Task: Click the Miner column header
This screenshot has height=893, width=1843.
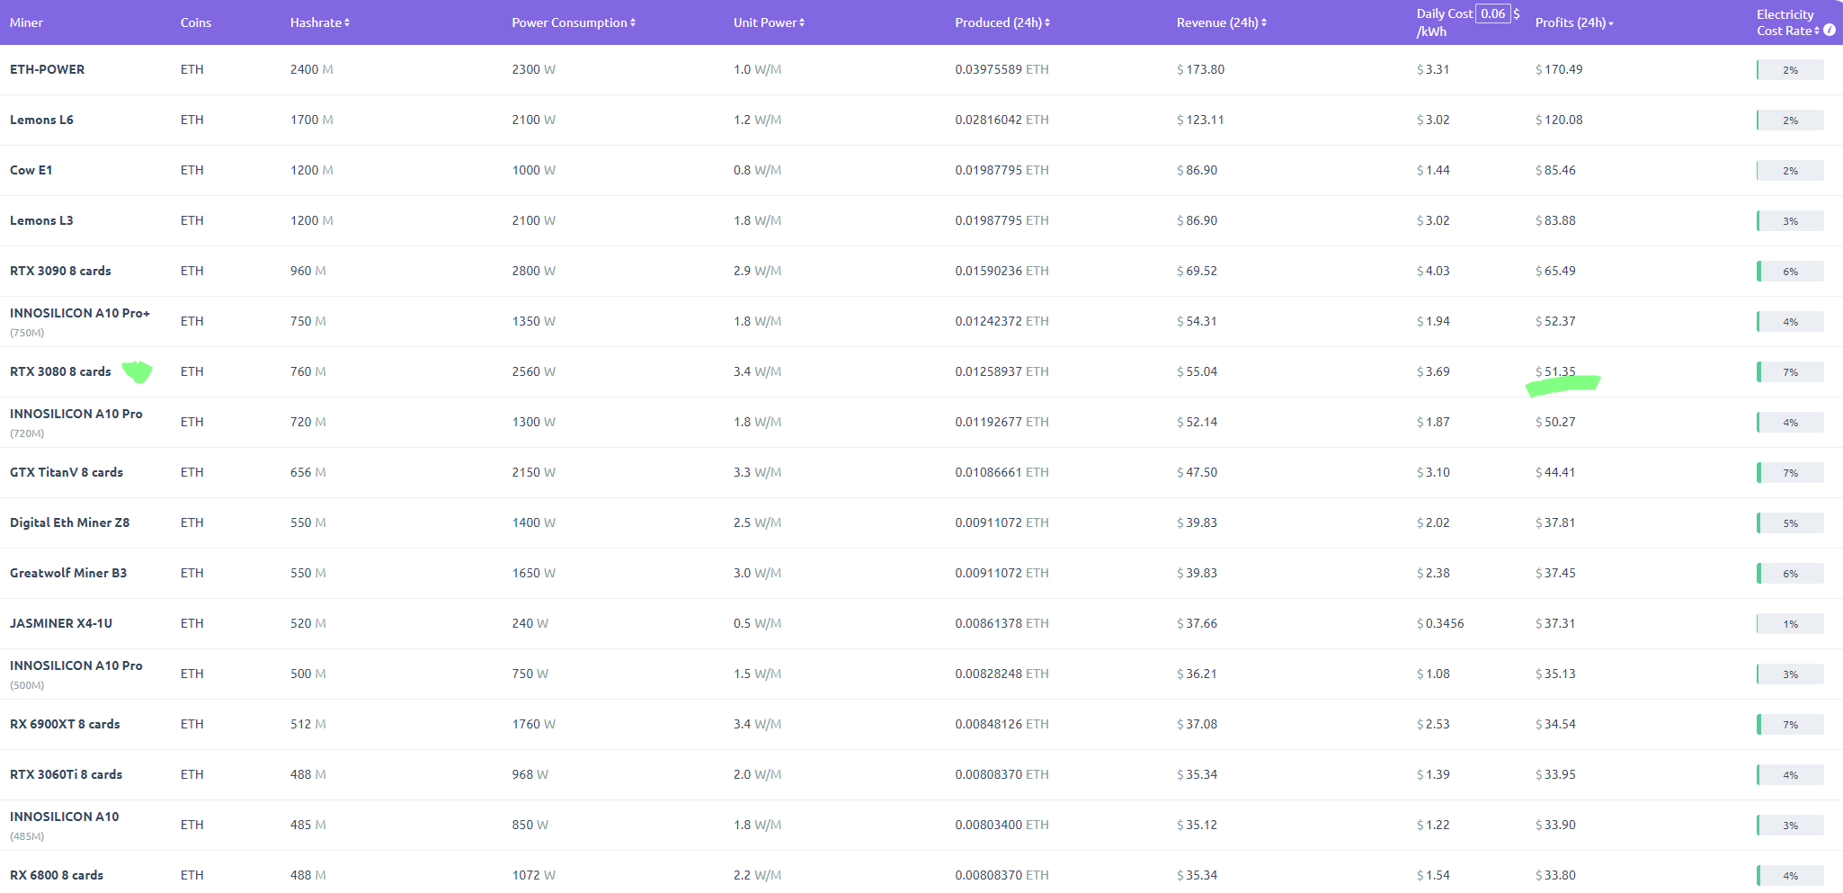Action: point(26,22)
